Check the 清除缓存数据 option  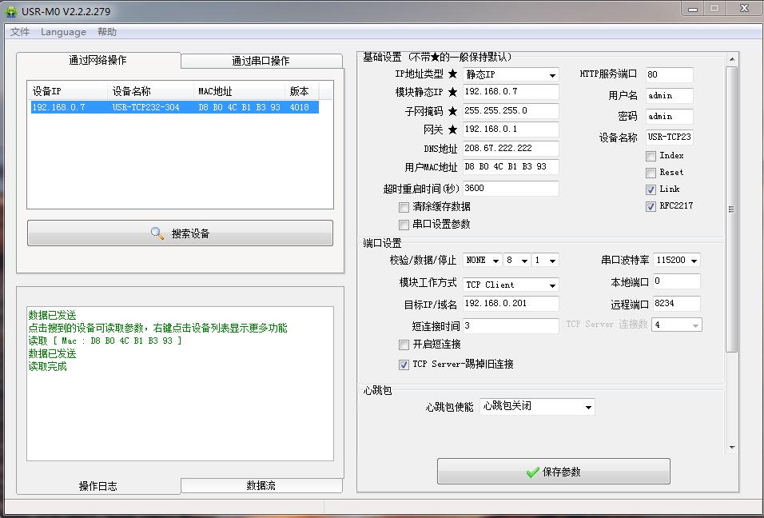tap(404, 207)
